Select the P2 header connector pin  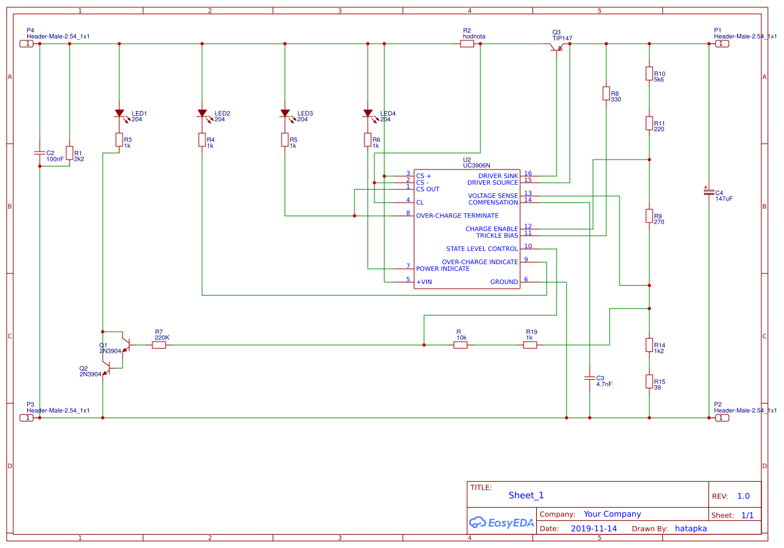pyautogui.click(x=720, y=418)
